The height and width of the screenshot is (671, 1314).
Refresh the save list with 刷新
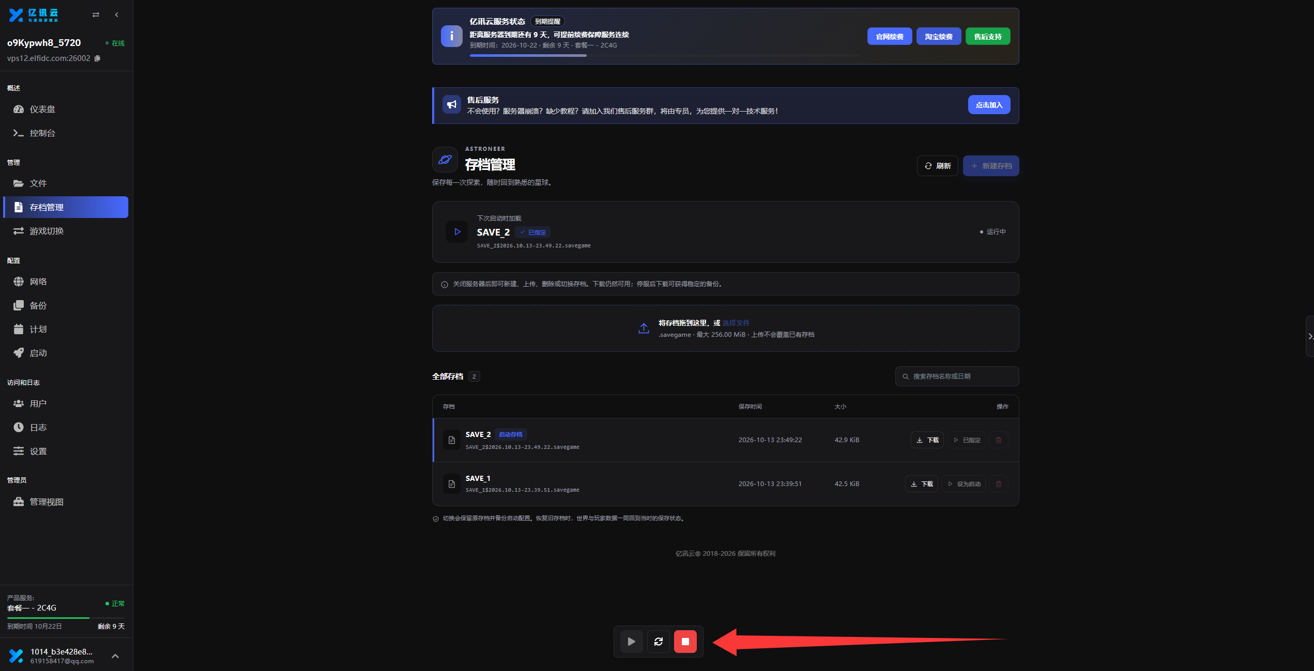pos(937,166)
